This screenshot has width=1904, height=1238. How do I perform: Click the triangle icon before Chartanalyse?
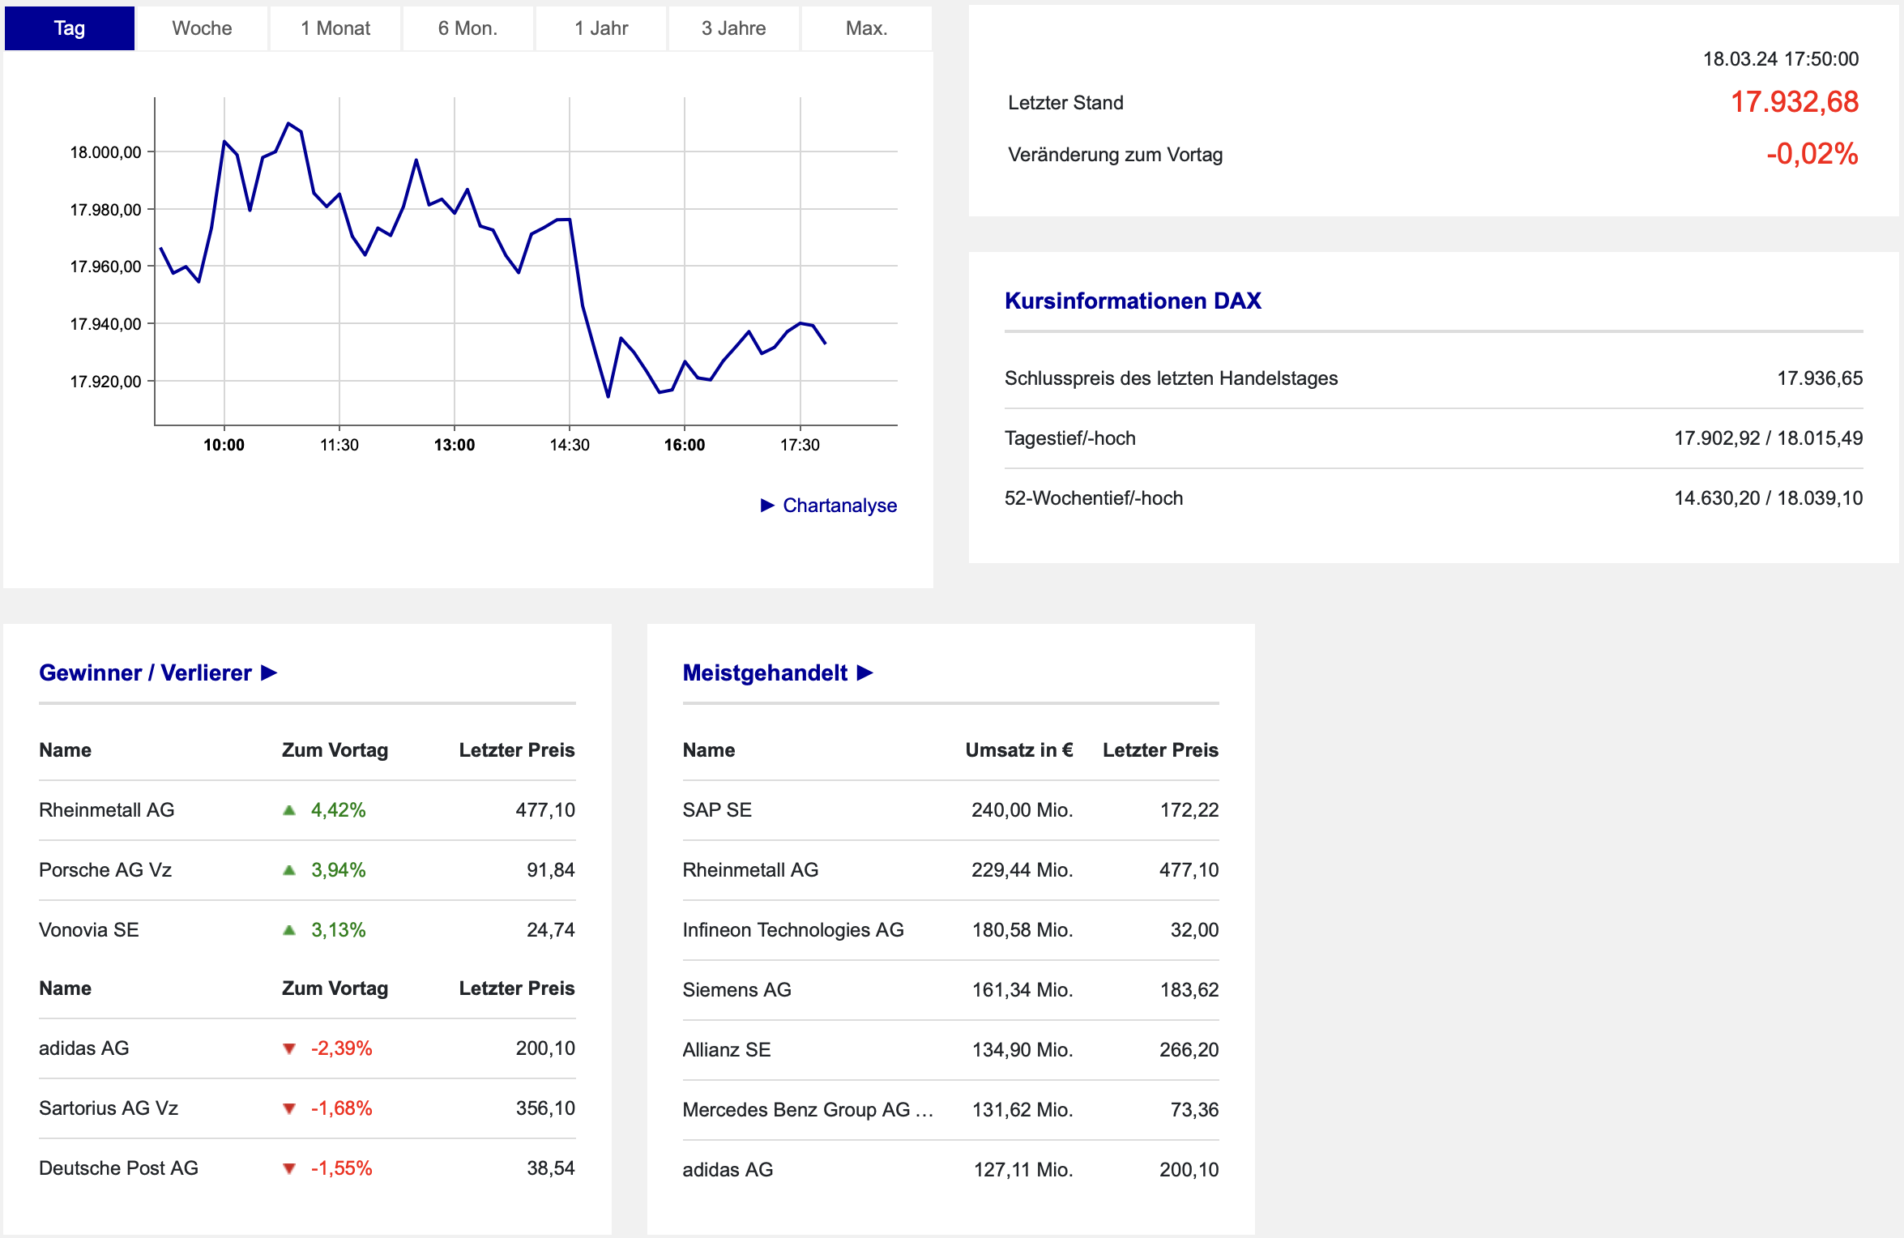[x=767, y=506]
